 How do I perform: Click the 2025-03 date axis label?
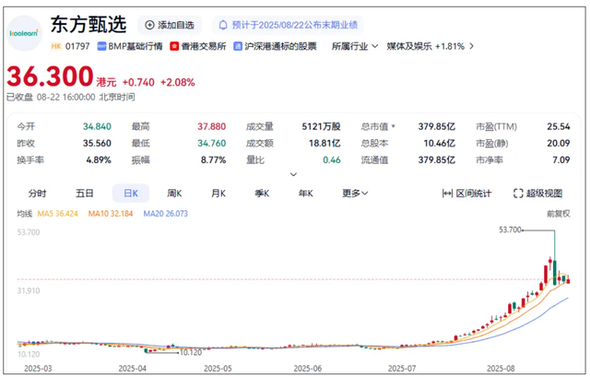(x=38, y=369)
